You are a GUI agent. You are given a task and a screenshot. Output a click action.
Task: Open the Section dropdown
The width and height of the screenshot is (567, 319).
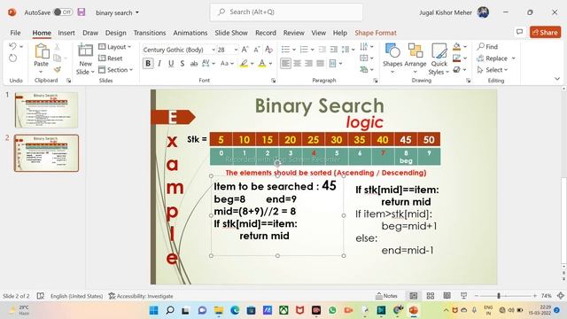tap(116, 70)
